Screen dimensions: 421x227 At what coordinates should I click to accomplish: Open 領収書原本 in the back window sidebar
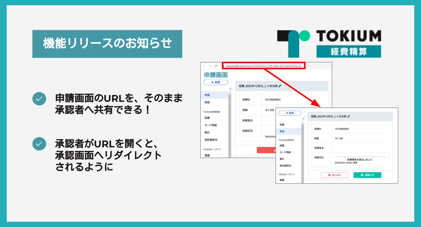211,140
